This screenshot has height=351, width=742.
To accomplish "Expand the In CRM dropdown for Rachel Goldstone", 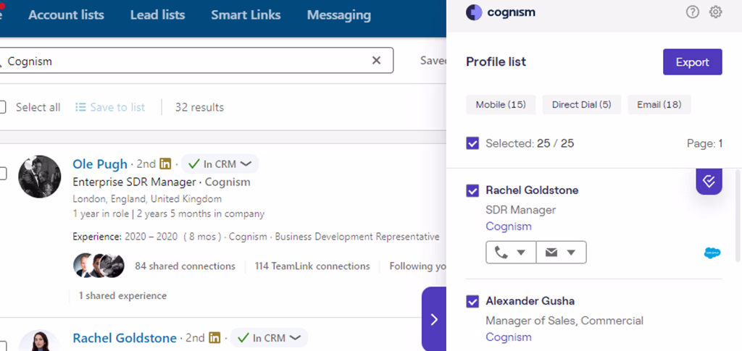I will click(x=270, y=338).
